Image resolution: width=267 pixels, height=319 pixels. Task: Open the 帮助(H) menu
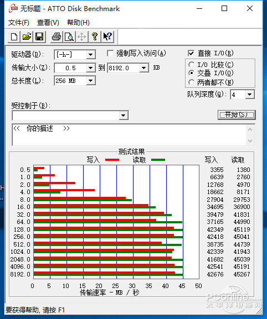pyautogui.click(x=78, y=22)
